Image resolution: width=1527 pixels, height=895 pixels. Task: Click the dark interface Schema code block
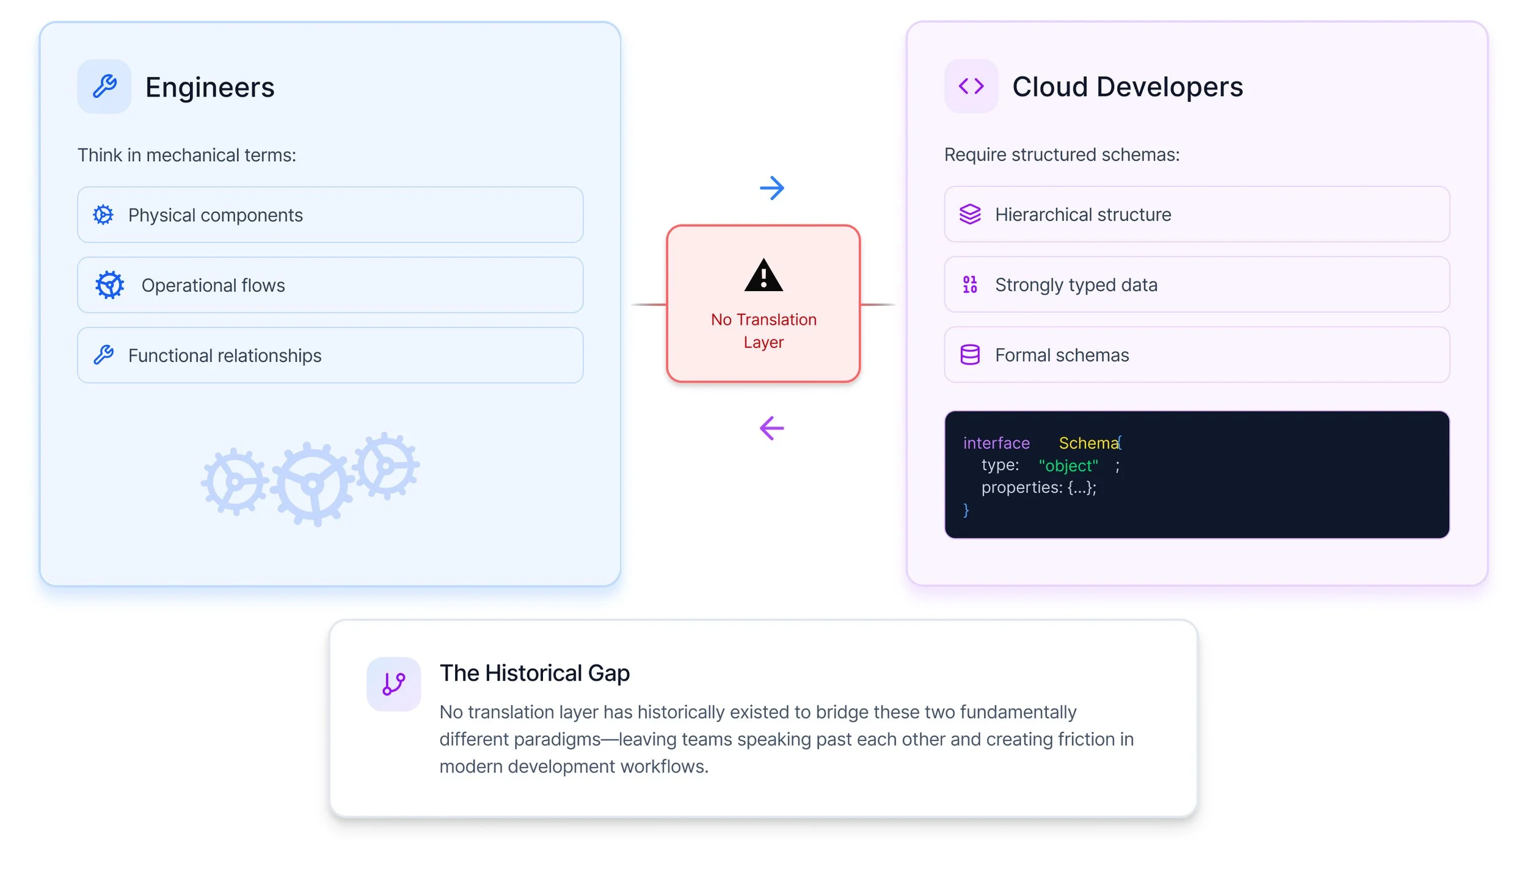coord(1196,474)
